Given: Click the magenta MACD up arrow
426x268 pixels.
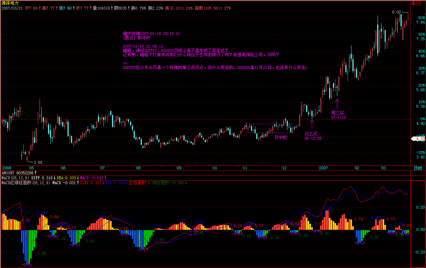Looking at the screenshot, I should 106,178.
